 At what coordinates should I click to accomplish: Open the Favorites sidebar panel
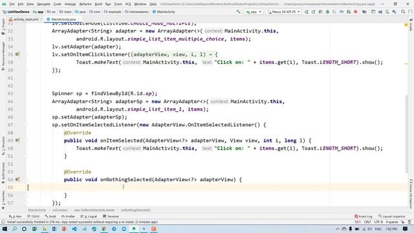[x=3, y=200]
